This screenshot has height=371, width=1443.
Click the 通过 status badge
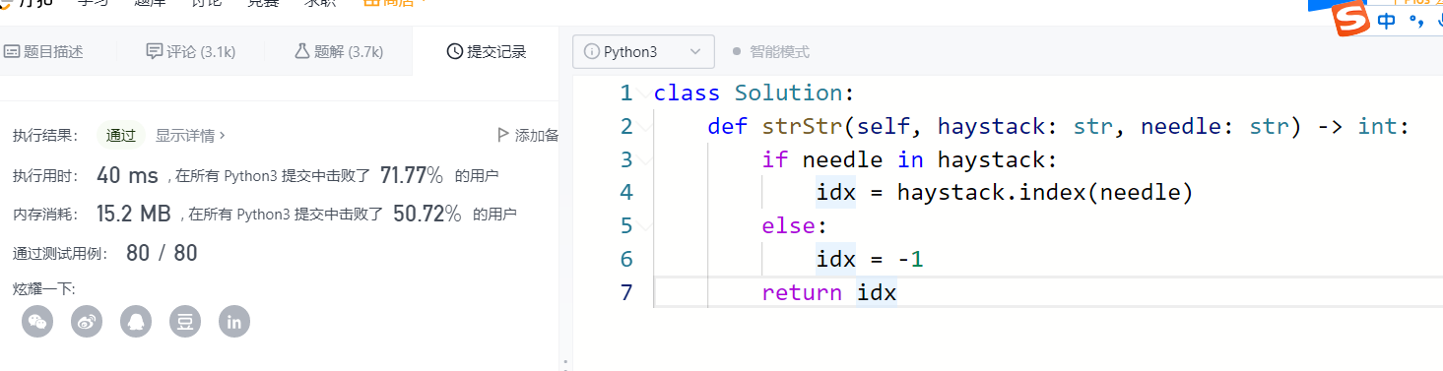(121, 135)
